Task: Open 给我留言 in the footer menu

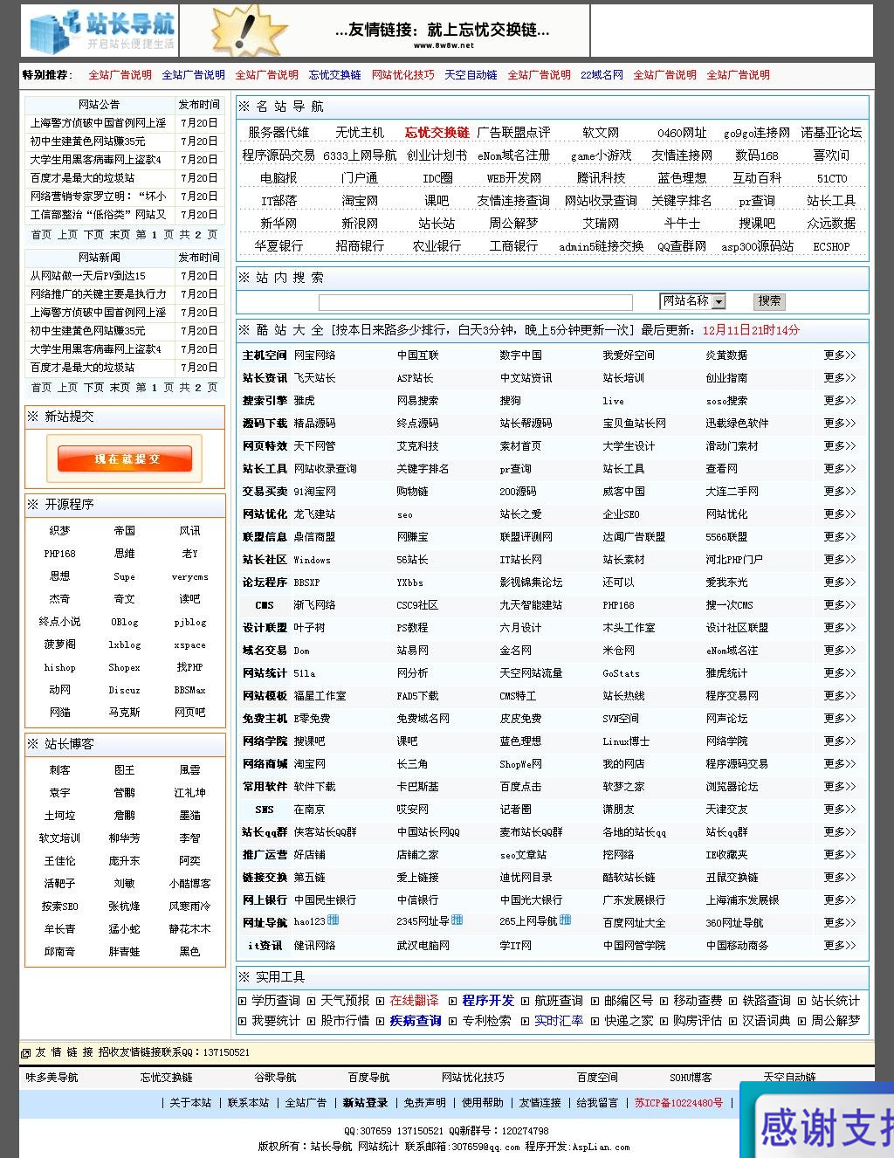Action: tap(598, 1103)
